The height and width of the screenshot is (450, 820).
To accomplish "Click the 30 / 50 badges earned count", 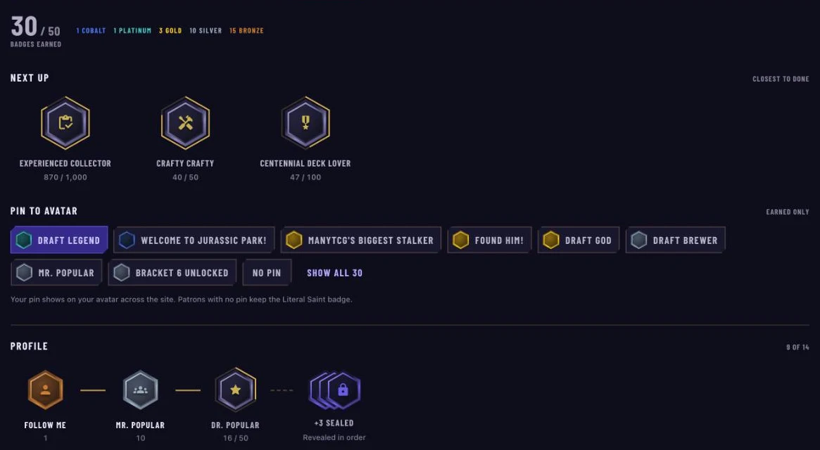I will click(x=36, y=27).
